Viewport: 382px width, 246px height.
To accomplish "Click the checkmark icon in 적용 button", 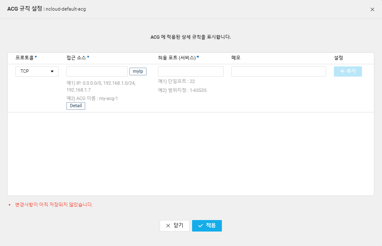I will tap(200, 226).
